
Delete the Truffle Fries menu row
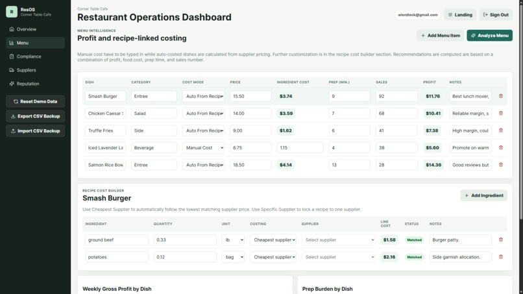[501, 130]
